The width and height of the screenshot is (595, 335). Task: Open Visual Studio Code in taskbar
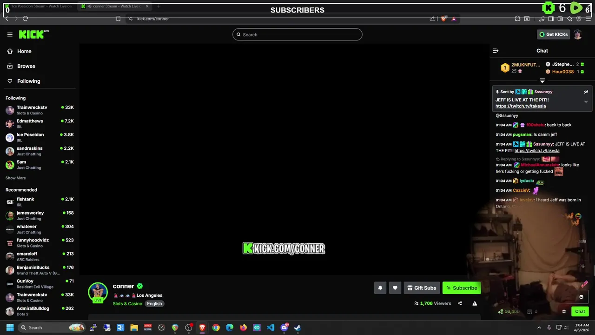[271, 328]
